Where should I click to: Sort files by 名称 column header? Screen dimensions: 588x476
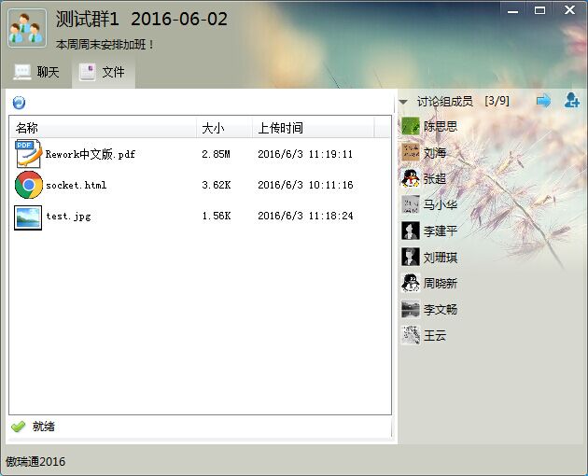click(103, 128)
